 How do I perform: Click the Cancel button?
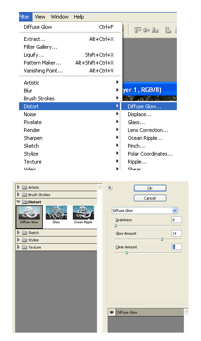tap(150, 198)
